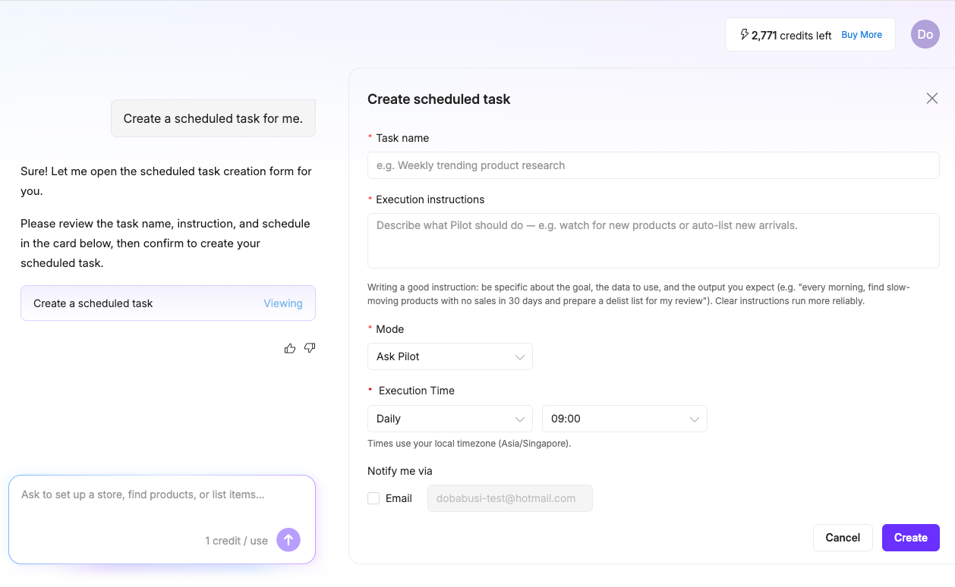Click the Viewing link on task card

pyautogui.click(x=283, y=303)
